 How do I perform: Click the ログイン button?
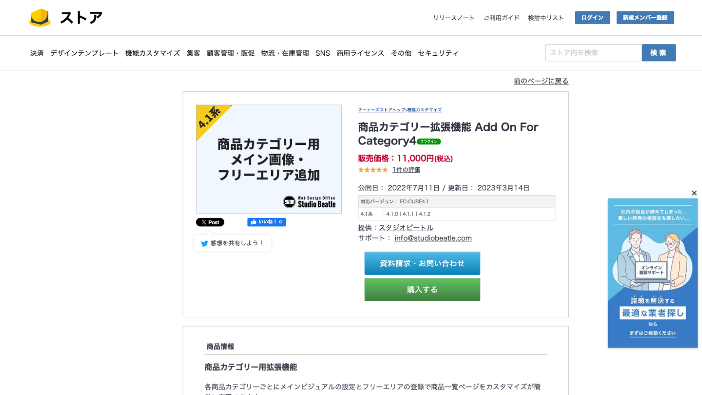[x=592, y=18]
